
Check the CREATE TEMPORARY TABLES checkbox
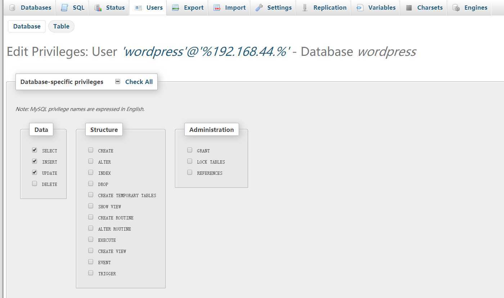(x=91, y=195)
